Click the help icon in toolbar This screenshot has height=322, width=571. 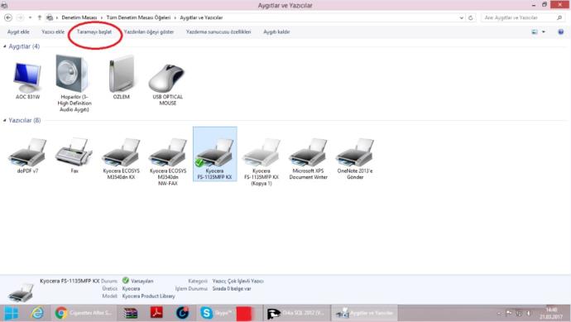coord(561,32)
